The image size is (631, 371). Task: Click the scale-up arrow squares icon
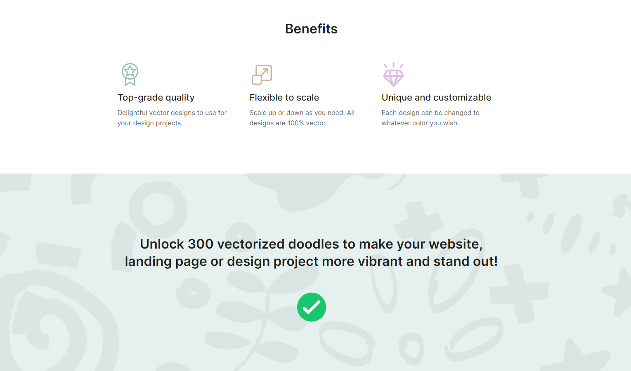point(262,75)
